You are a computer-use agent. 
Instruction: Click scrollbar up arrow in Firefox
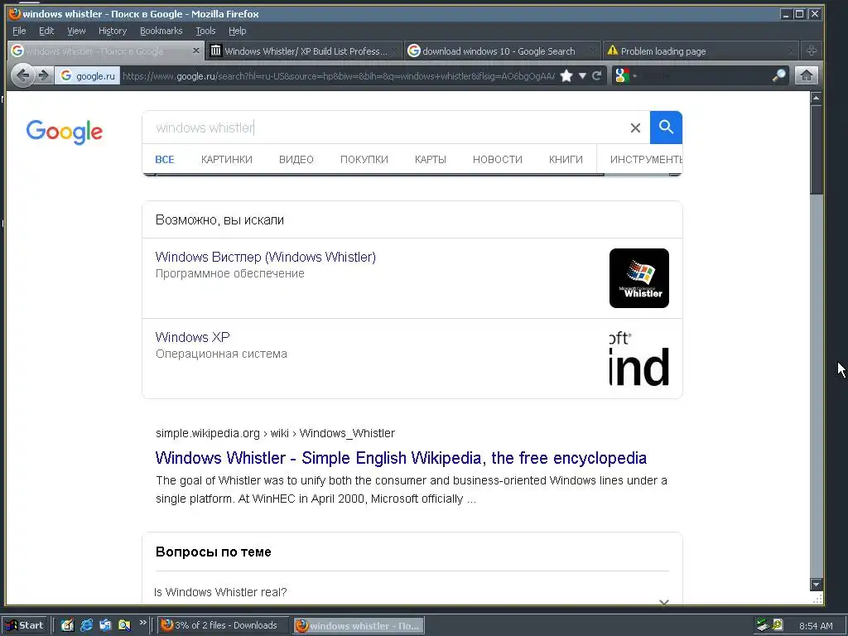[816, 98]
